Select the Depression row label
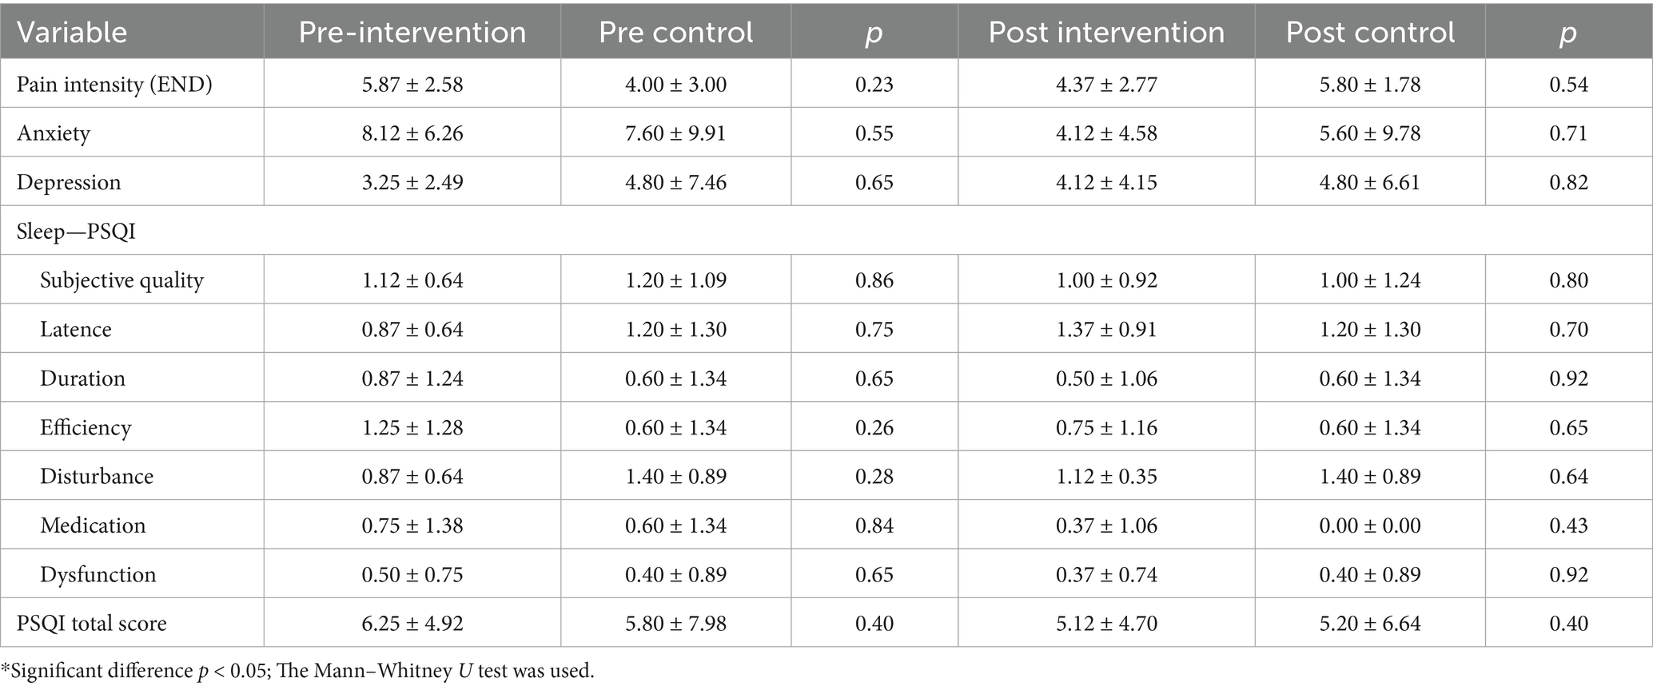Image resolution: width=1653 pixels, height=690 pixels. point(69,182)
